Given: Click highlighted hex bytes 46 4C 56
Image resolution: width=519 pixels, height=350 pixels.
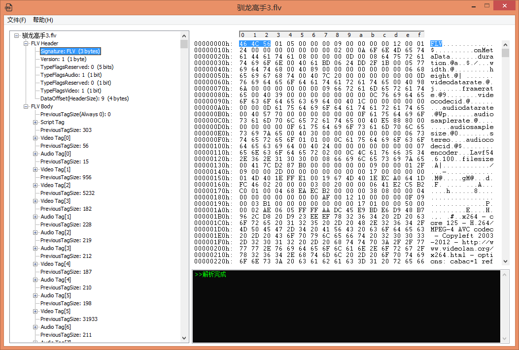Looking at the screenshot, I should 255,44.
